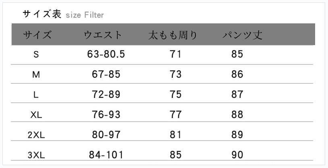This screenshot has width=328, height=168.
Task: Click the size Filter label
Action: click(85, 15)
